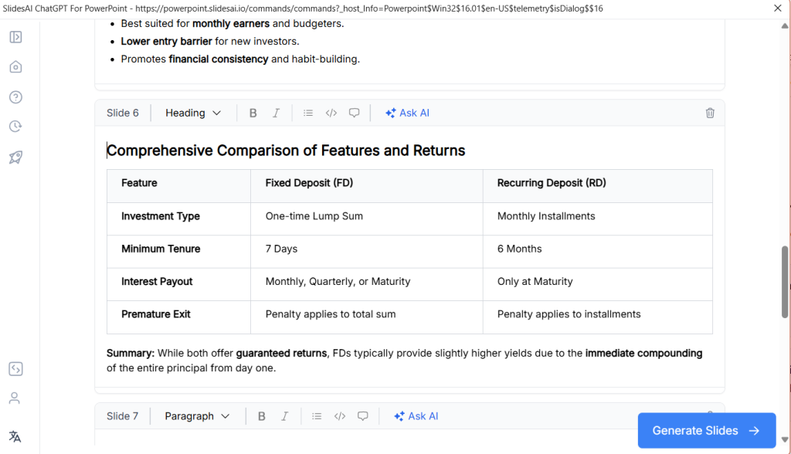
Task: Click Ask AI on Slide 7 toolbar
Action: pos(416,416)
